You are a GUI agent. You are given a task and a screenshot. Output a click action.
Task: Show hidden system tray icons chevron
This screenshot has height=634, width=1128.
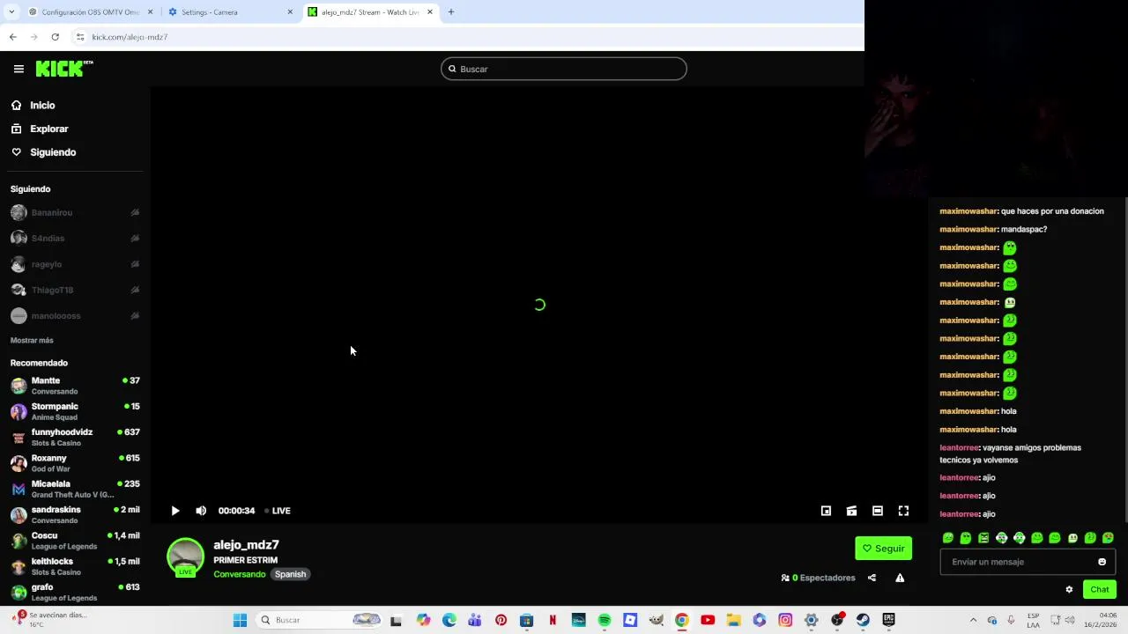tap(973, 620)
